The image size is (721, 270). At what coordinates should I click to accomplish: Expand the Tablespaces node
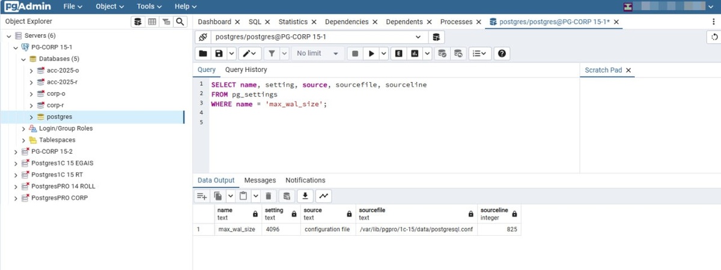(23, 140)
